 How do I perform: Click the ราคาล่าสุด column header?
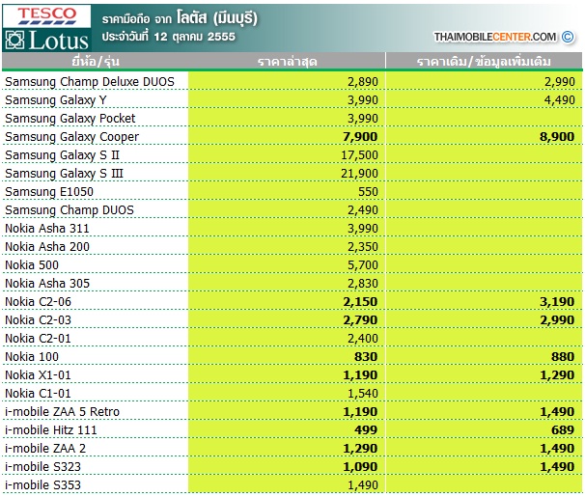[288, 61]
